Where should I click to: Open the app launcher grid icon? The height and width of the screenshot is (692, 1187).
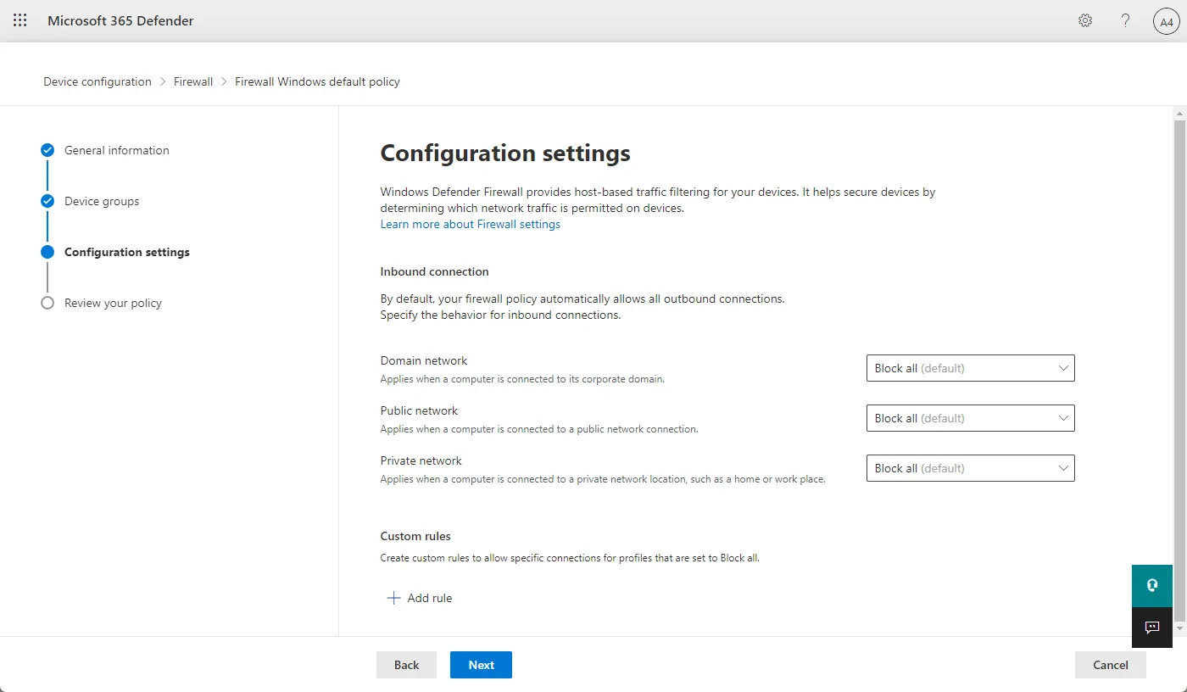tap(20, 20)
